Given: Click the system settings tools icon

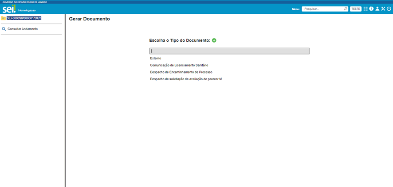Looking at the screenshot, I should point(383,9).
